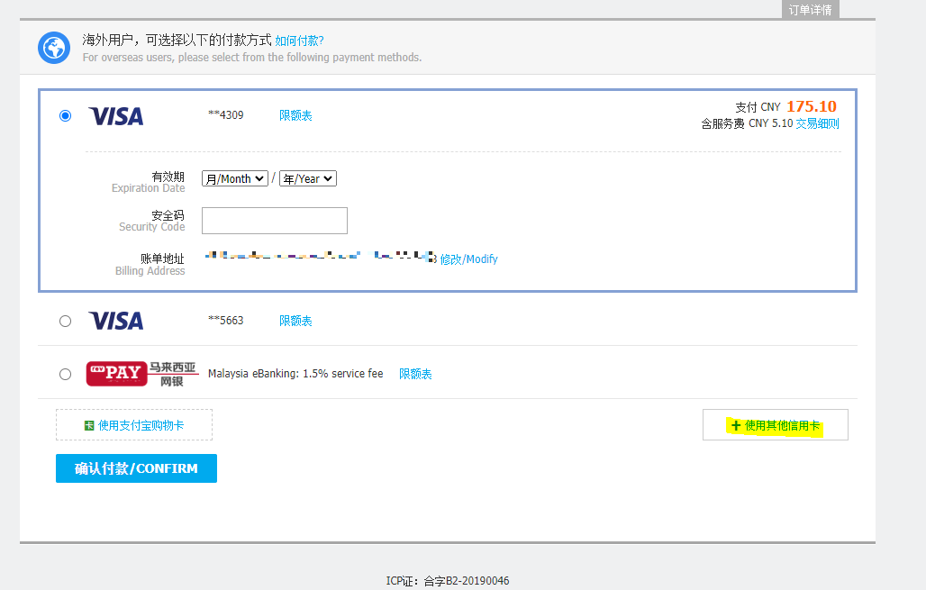Image resolution: width=926 pixels, height=590 pixels.
Task: Click the green Alipay shopping card icon
Action: click(89, 425)
